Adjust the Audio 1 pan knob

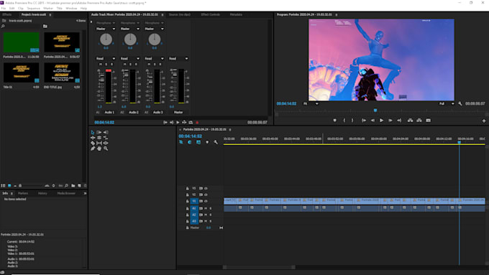(106, 39)
